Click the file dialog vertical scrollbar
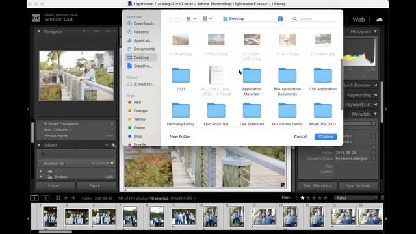 click(x=341, y=84)
